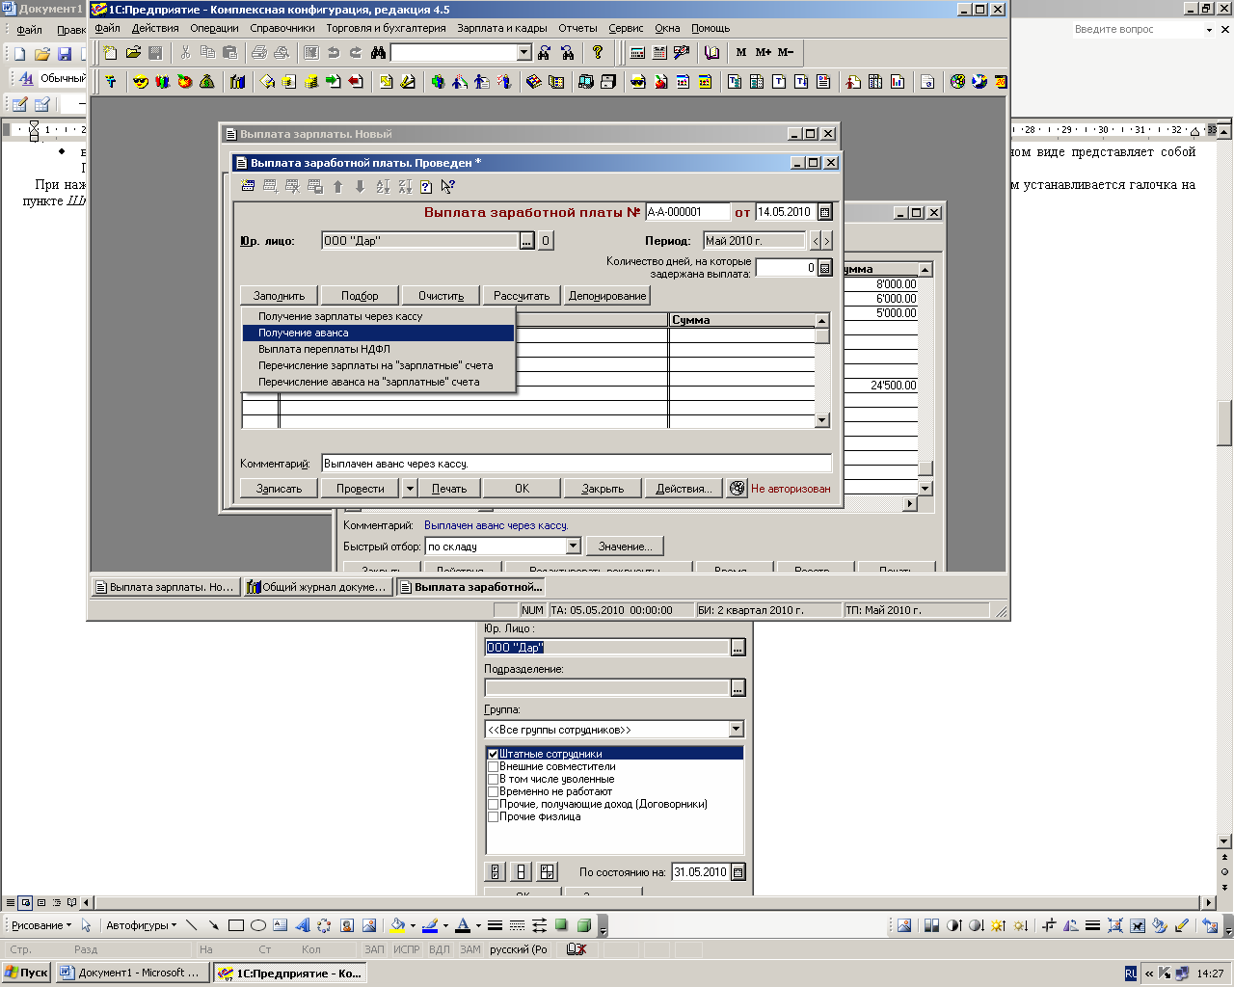This screenshot has width=1234, height=987.
Task: Check the Временно не работают checkbox
Action: click(493, 791)
